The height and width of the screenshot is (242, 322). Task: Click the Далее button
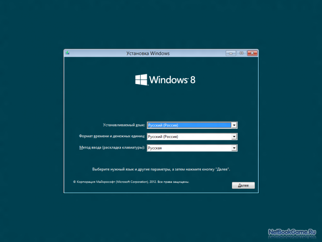click(x=244, y=185)
